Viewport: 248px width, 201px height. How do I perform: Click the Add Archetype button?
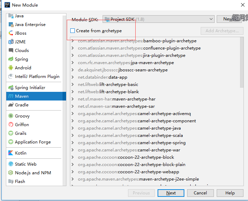[x=222, y=31]
